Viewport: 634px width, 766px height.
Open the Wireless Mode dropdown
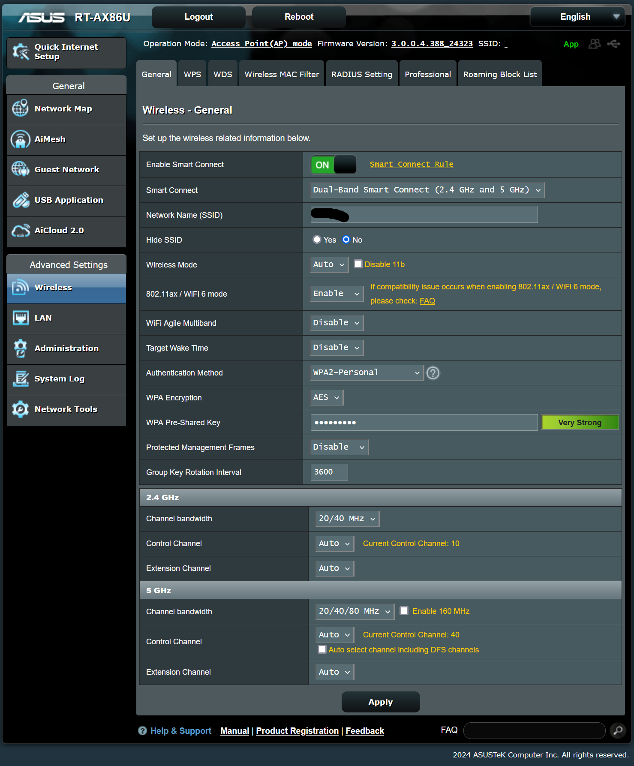tap(329, 264)
